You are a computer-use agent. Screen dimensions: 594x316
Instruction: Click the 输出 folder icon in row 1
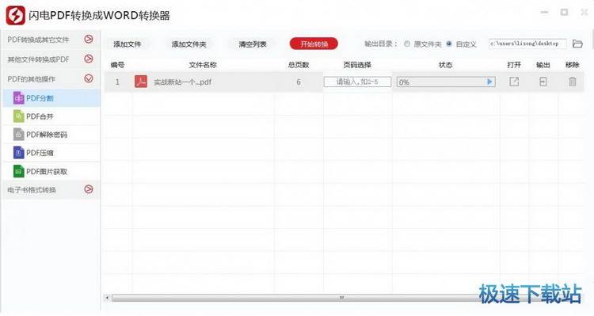point(543,82)
